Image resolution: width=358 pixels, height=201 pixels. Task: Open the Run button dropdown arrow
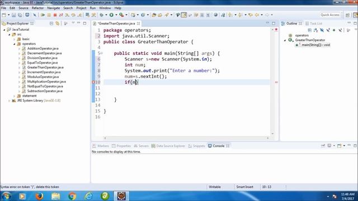coord(116,15)
